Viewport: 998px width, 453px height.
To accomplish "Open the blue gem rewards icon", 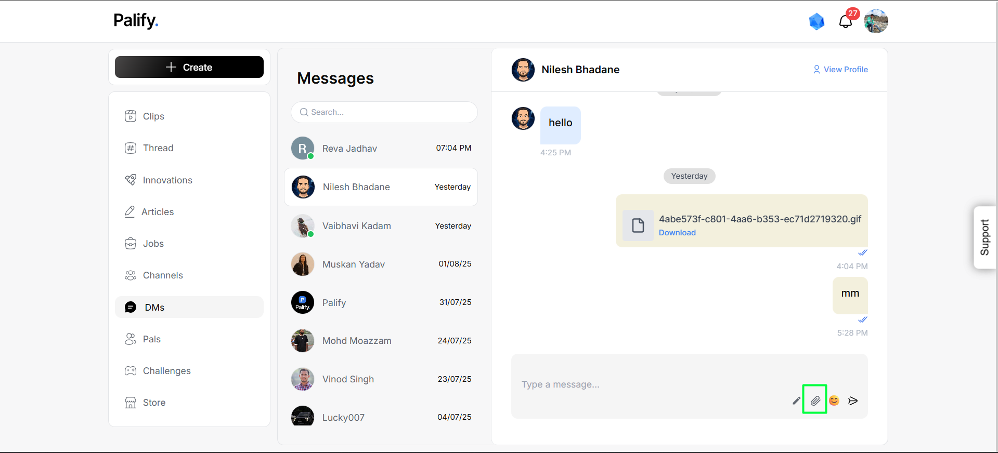I will coord(816,21).
